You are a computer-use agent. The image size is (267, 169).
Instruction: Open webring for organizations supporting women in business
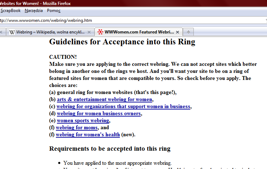123,106
